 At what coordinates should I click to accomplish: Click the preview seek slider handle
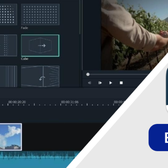tap(88, 74)
